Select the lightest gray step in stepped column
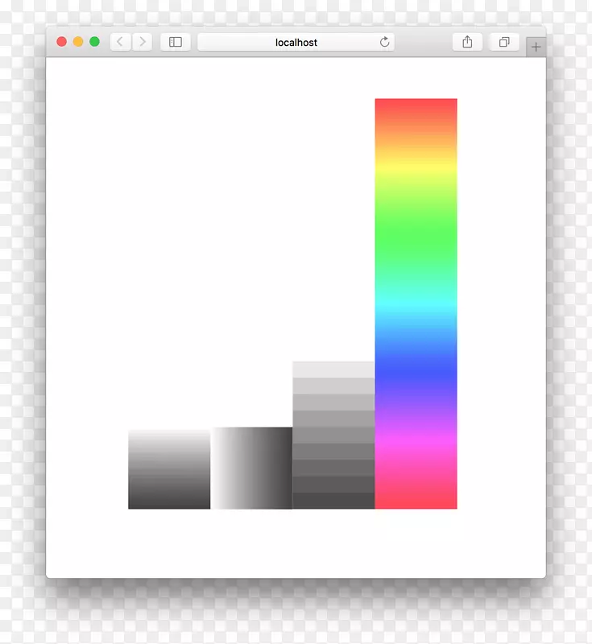Image resolution: width=592 pixels, height=644 pixels. click(333, 369)
